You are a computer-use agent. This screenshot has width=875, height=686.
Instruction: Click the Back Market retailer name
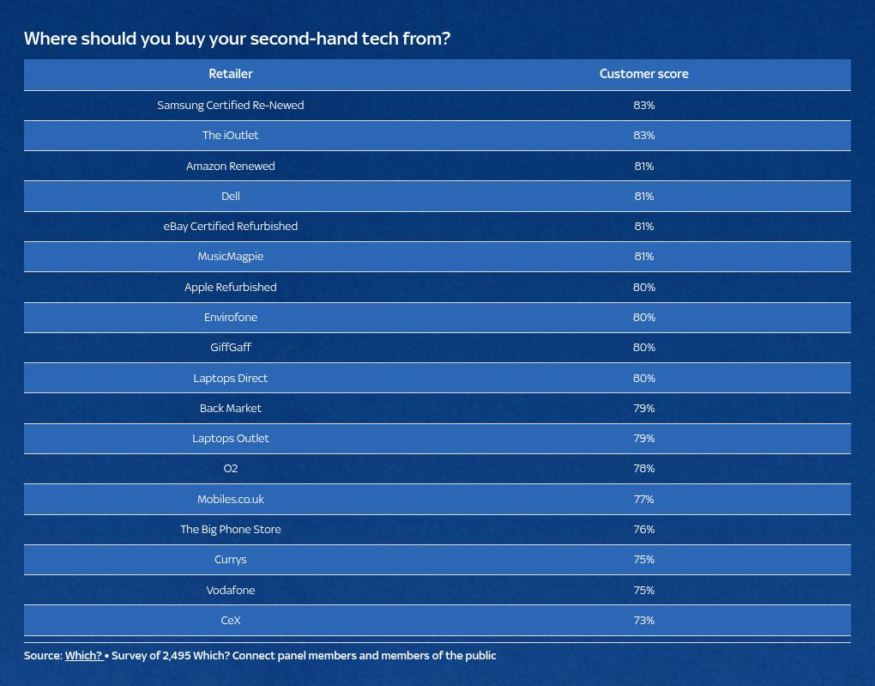(231, 408)
